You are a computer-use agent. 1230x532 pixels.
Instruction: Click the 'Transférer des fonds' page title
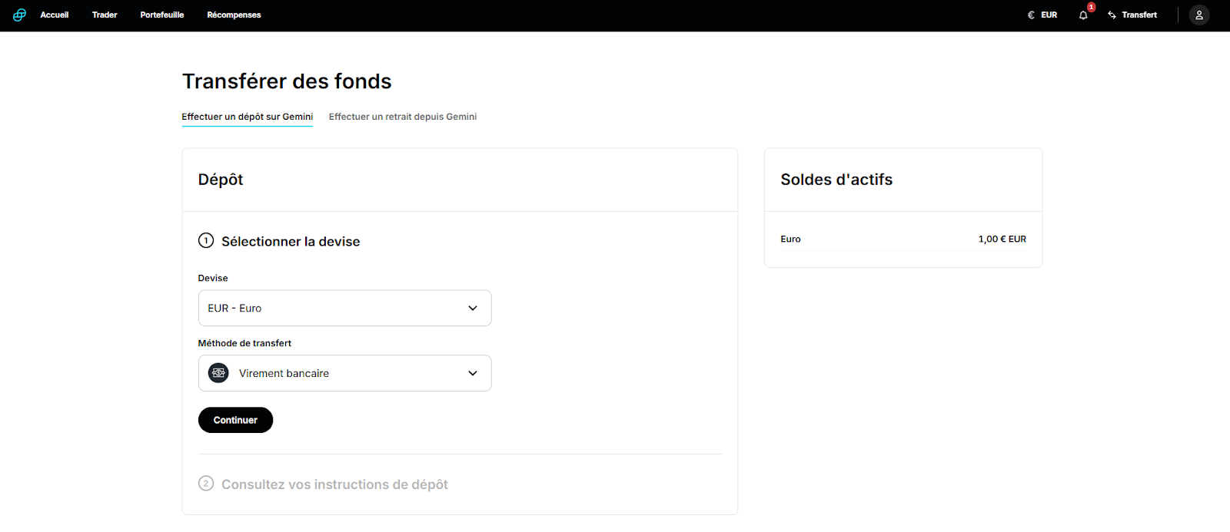point(287,81)
